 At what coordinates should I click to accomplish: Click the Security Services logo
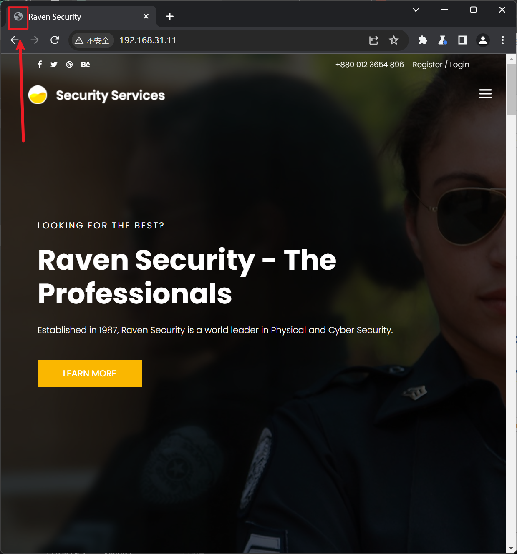pos(96,95)
